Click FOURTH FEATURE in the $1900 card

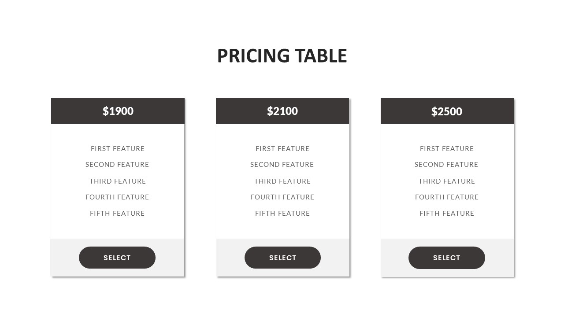pyautogui.click(x=117, y=197)
